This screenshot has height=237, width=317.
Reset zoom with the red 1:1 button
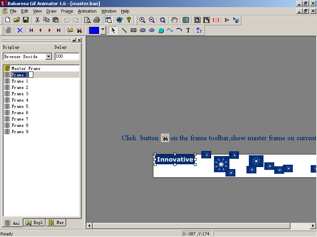coord(216,20)
